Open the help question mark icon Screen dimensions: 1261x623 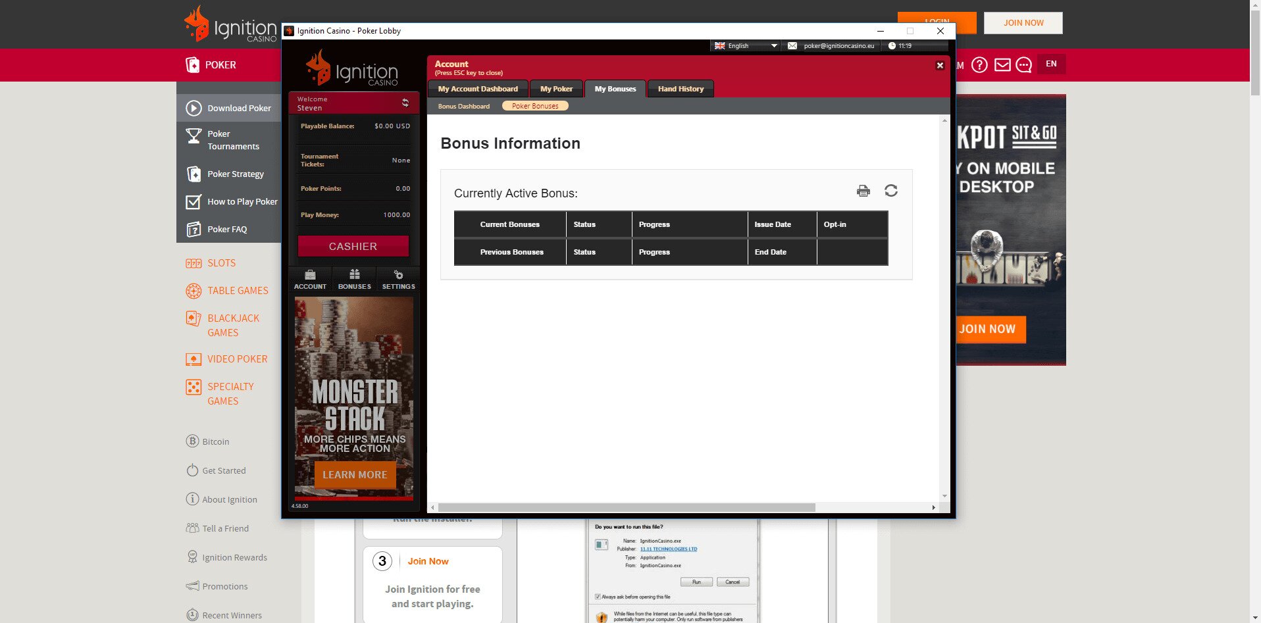tap(979, 64)
